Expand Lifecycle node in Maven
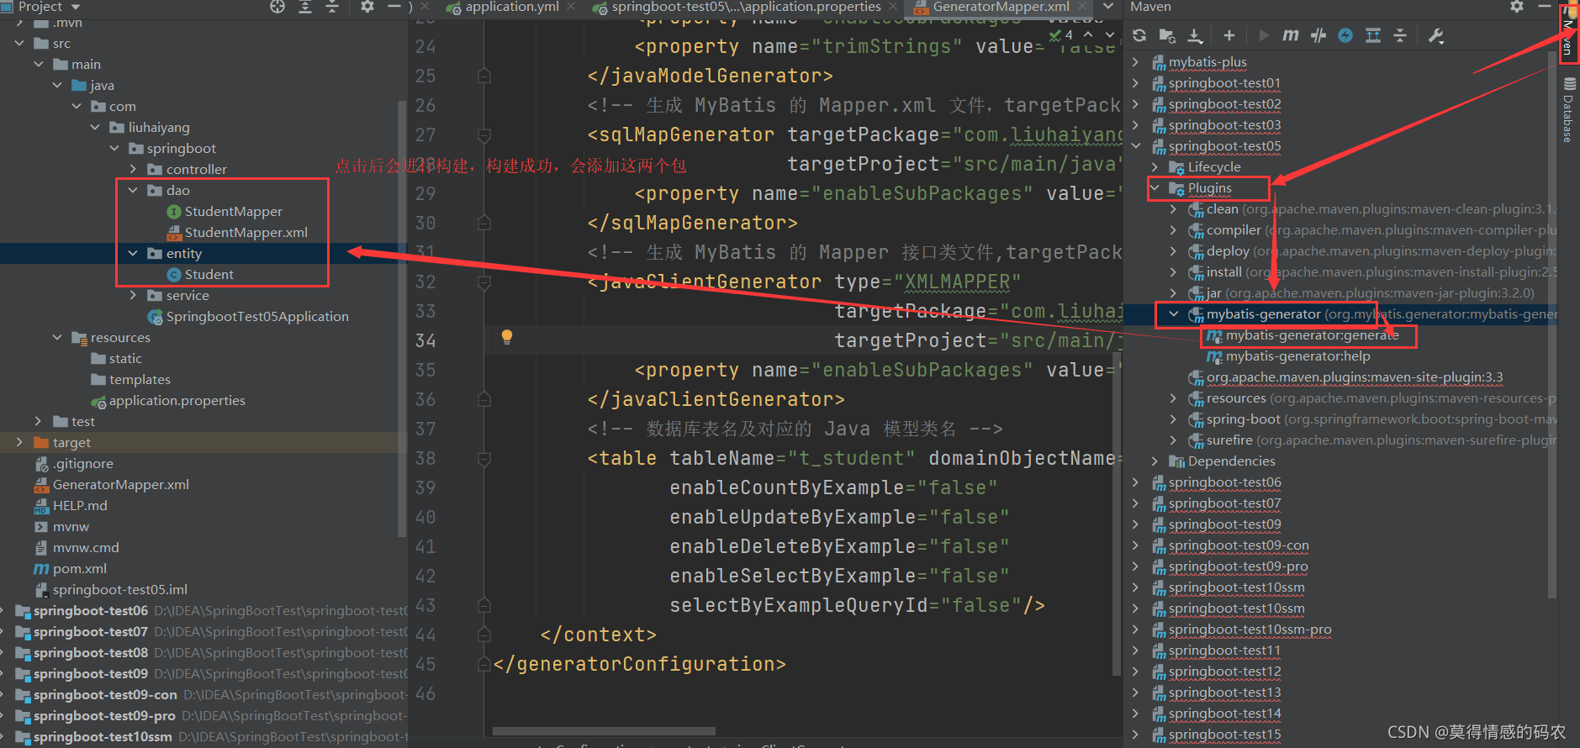Image resolution: width=1580 pixels, height=748 pixels. [1155, 167]
